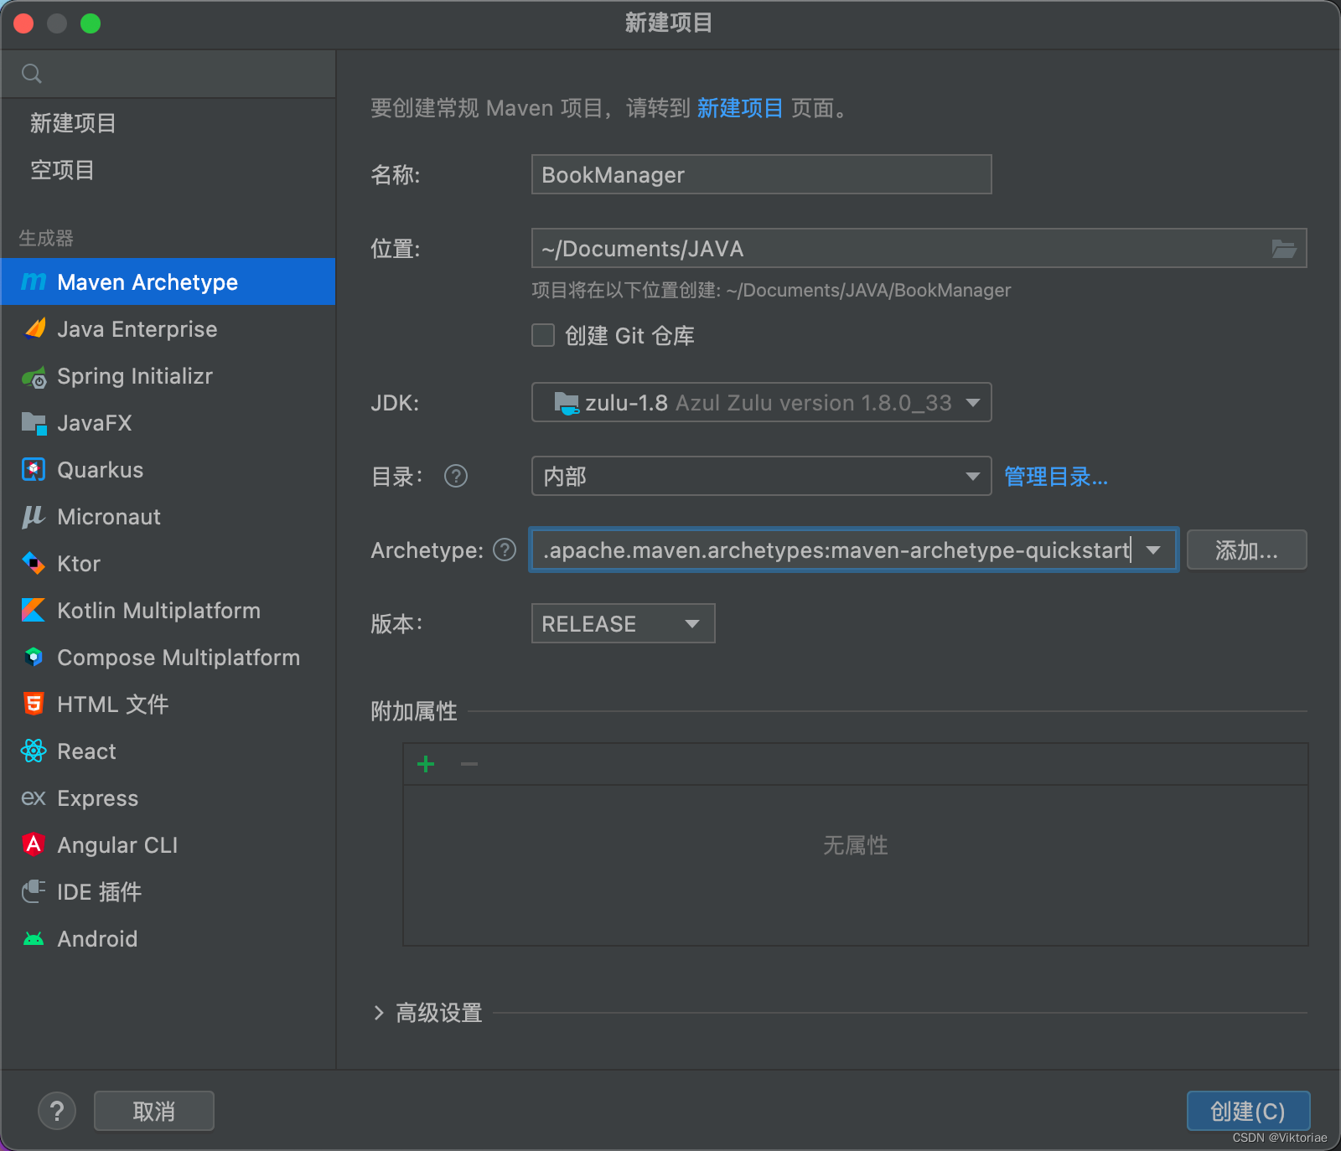Choose Java Enterprise generator
Screen dimensions: 1341x1151
pyautogui.click(x=168, y=328)
